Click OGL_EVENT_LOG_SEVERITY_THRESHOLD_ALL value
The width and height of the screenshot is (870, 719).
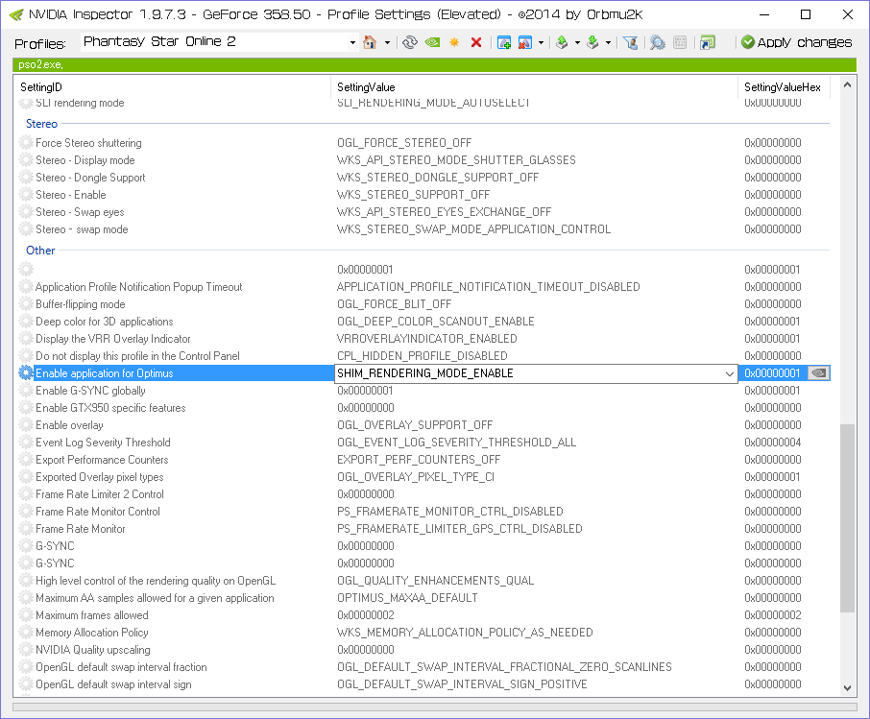click(457, 443)
